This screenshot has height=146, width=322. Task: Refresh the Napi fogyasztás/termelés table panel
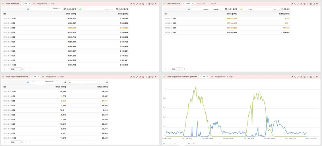[134, 77]
